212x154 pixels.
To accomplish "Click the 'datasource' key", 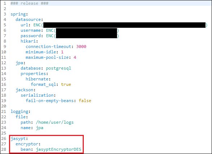I will 28,19.
